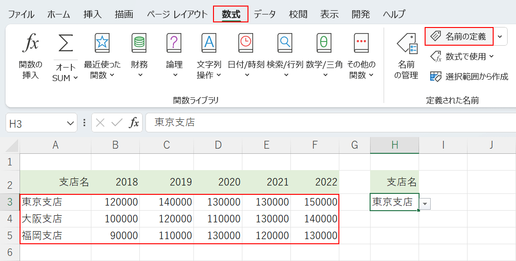This screenshot has width=516, height=261.
Task: Click inside the formula bar text field
Action: coord(326,123)
